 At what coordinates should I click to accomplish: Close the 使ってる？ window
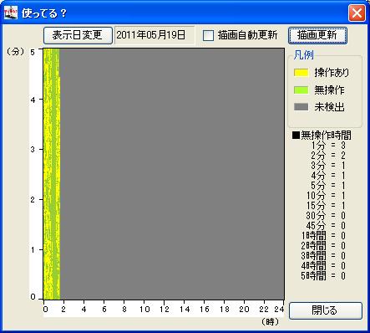(x=357, y=13)
